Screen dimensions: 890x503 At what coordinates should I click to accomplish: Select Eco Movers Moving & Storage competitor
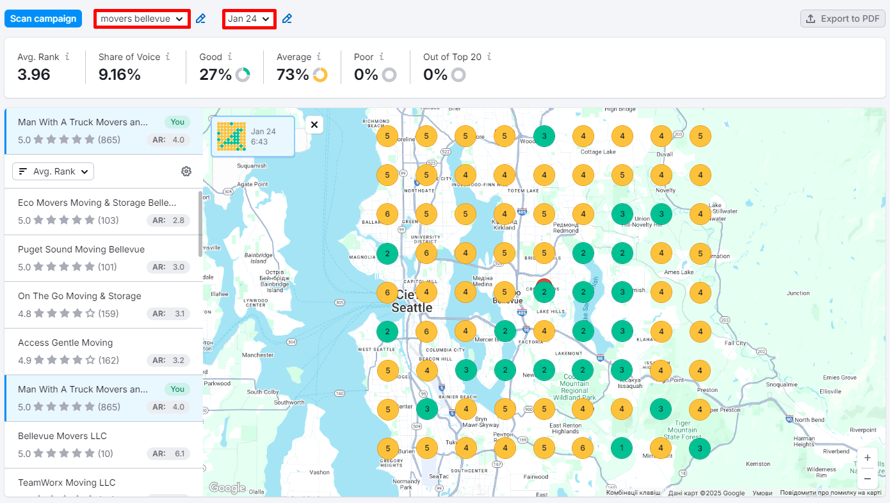pyautogui.click(x=104, y=212)
